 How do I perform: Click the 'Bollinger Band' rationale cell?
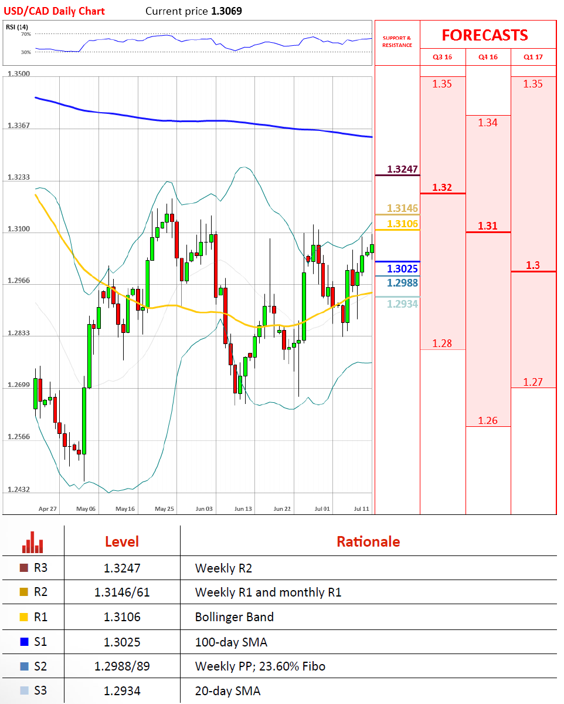point(235,617)
